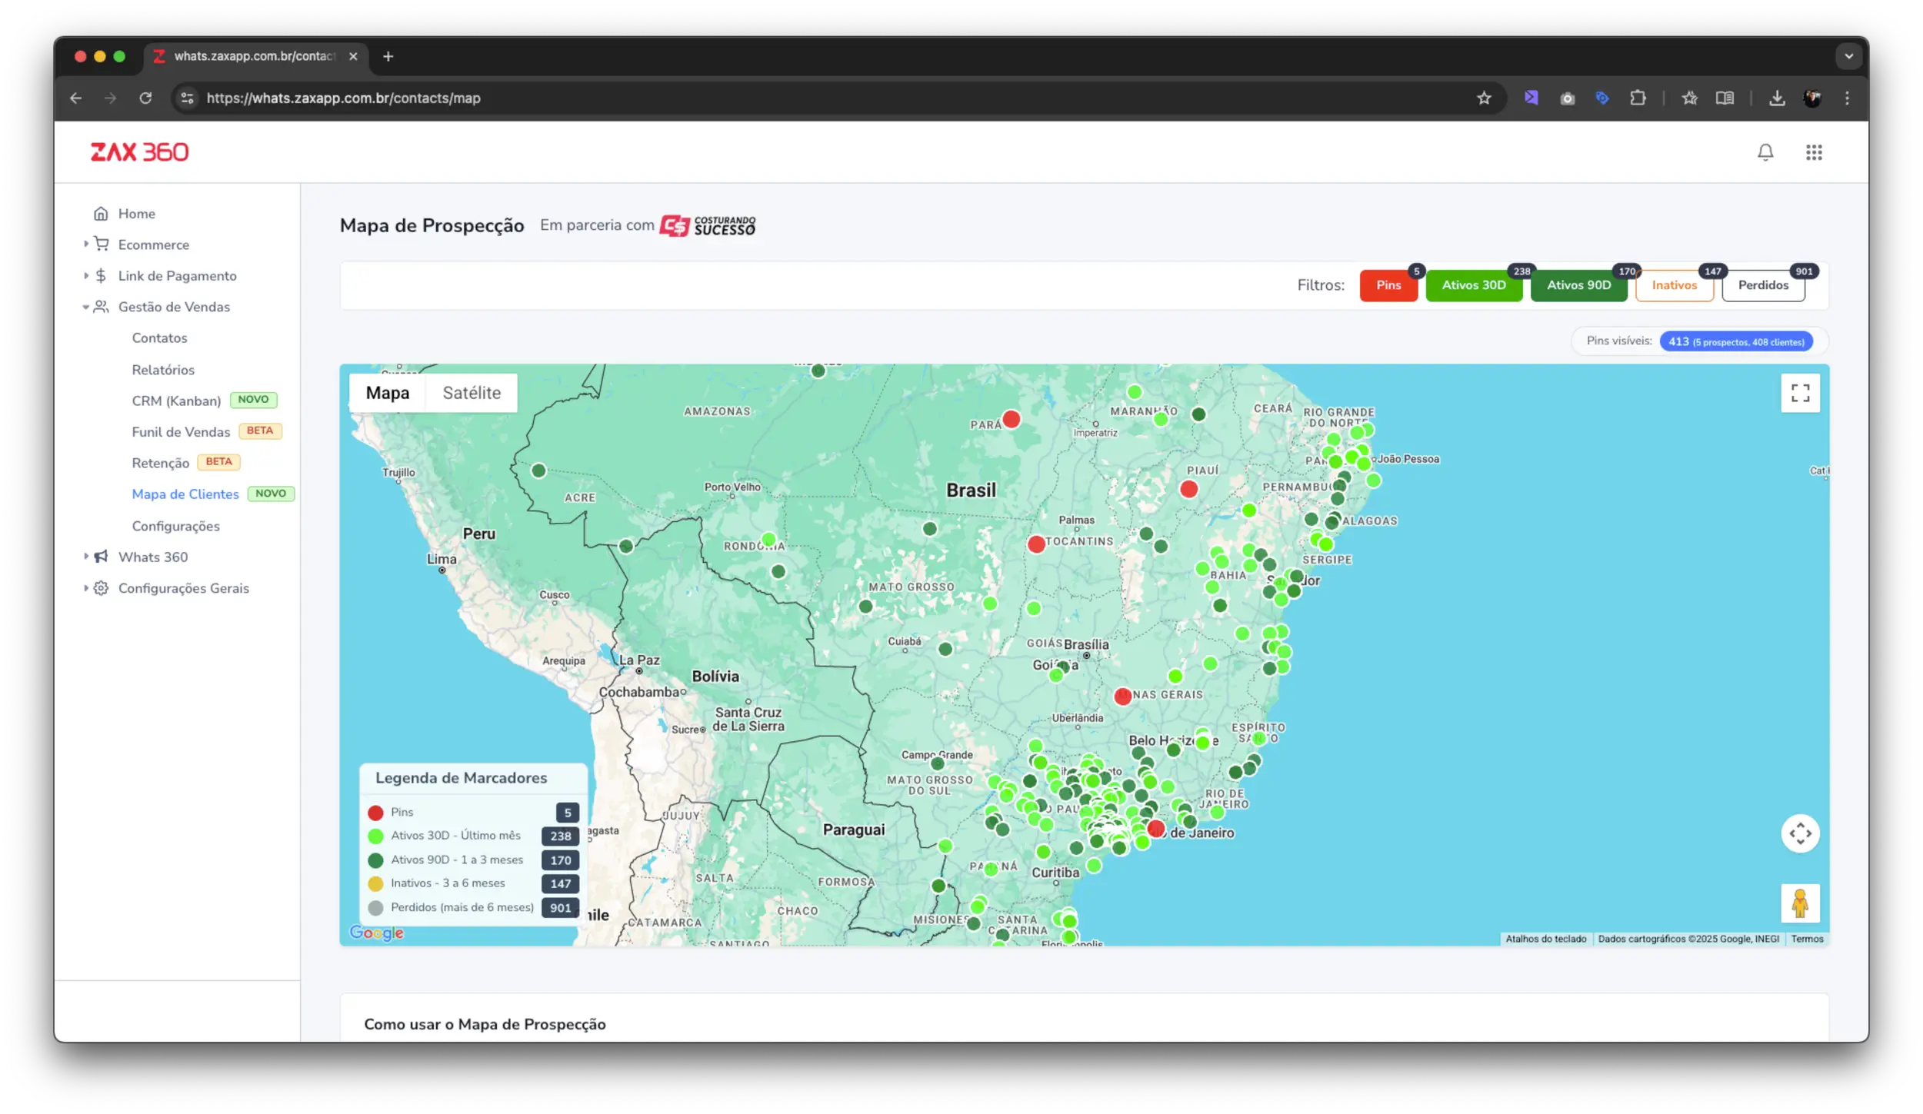Click the notifications bell icon
Image resolution: width=1923 pixels, height=1114 pixels.
tap(1765, 152)
